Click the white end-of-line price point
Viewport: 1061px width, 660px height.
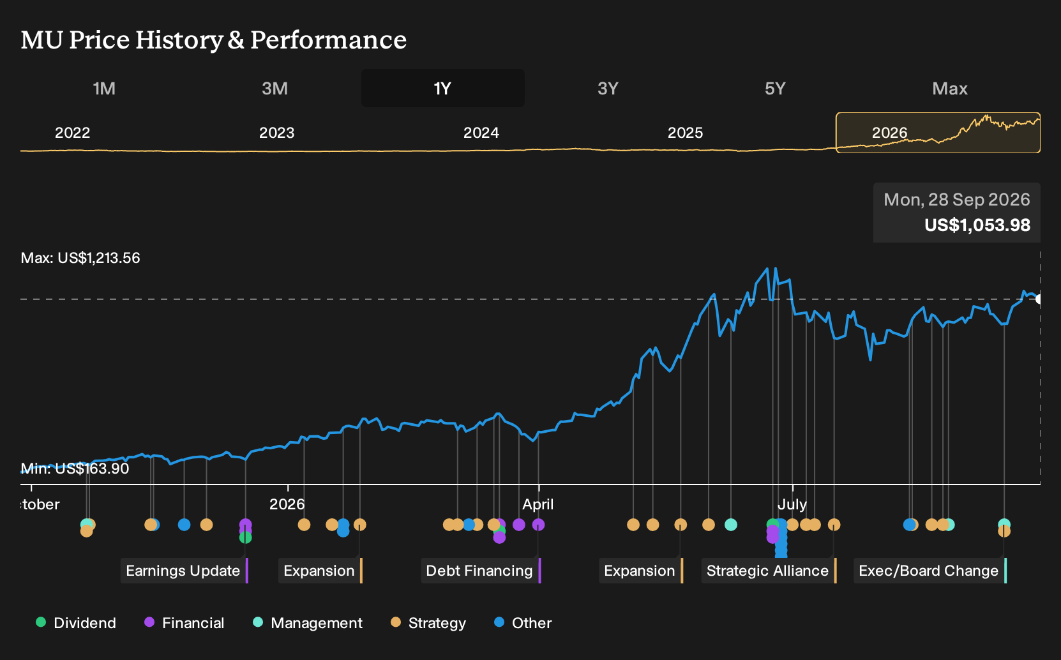[x=1039, y=299]
